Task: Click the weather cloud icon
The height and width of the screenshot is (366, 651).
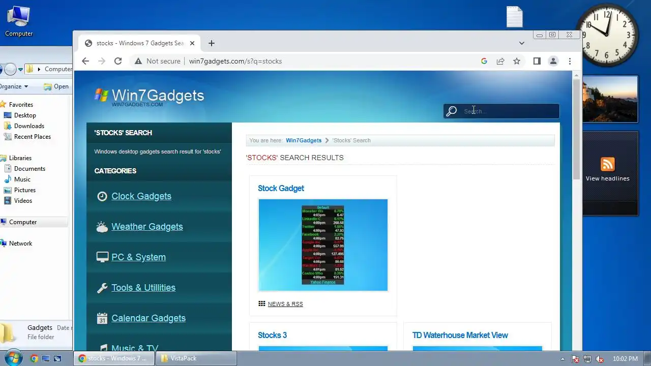Action: coord(102,227)
